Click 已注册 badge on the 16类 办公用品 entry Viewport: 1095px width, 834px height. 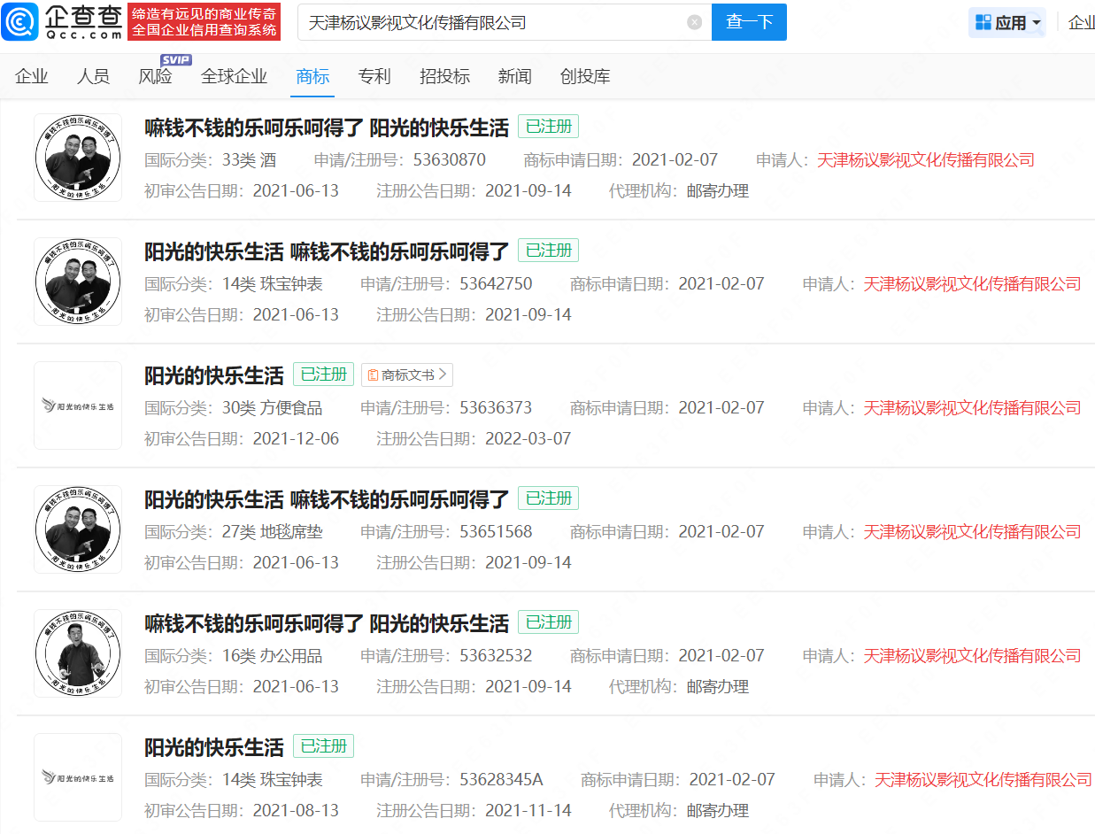click(548, 622)
